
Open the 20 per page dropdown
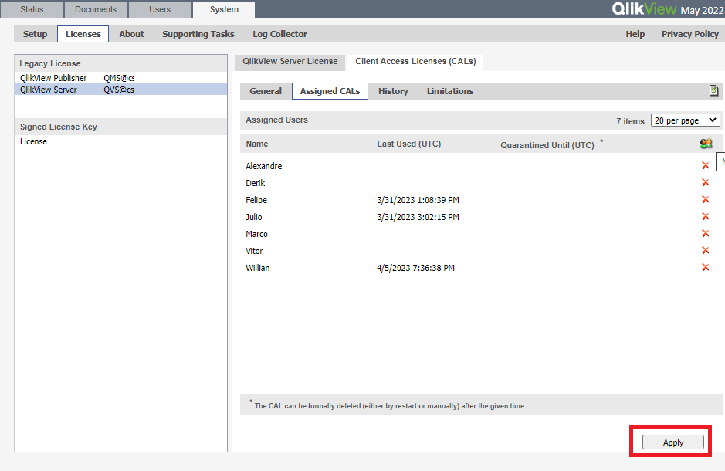point(685,120)
